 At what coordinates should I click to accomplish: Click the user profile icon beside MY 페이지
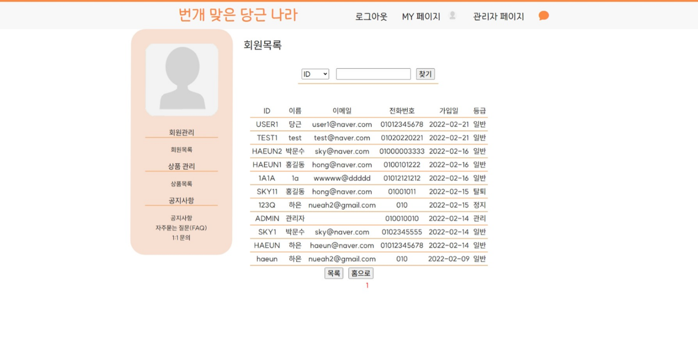[x=453, y=15]
